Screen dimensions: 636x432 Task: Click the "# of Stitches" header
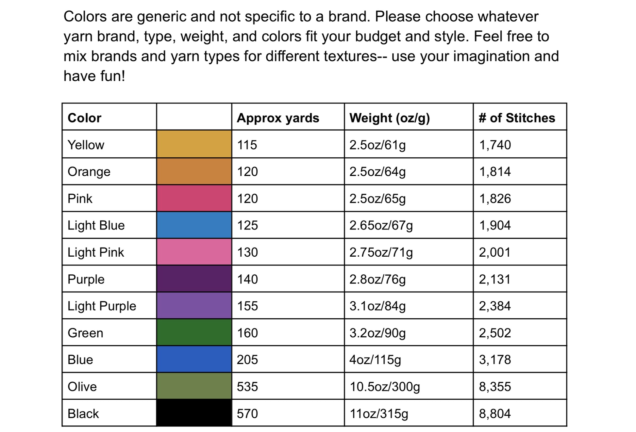pos(517,118)
